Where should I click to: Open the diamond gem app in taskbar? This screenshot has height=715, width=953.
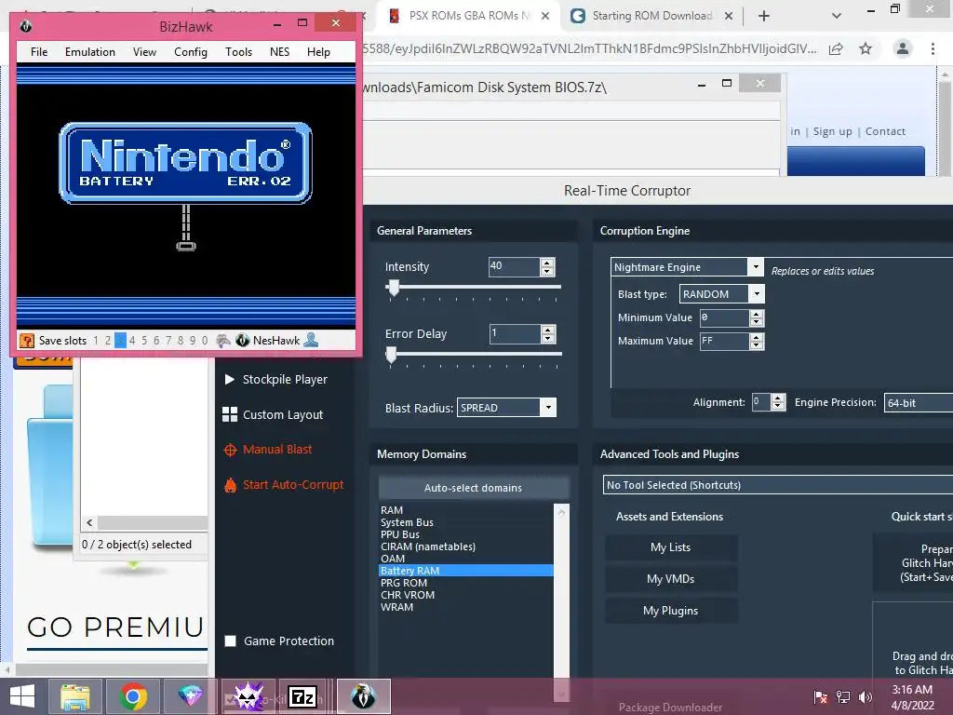[190, 696]
